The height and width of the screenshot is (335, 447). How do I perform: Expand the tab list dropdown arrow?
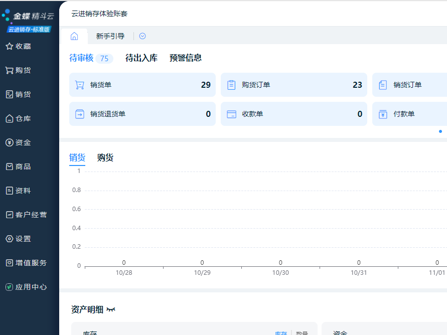point(142,36)
